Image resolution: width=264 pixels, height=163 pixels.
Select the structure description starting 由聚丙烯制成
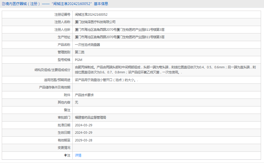point(165,70)
